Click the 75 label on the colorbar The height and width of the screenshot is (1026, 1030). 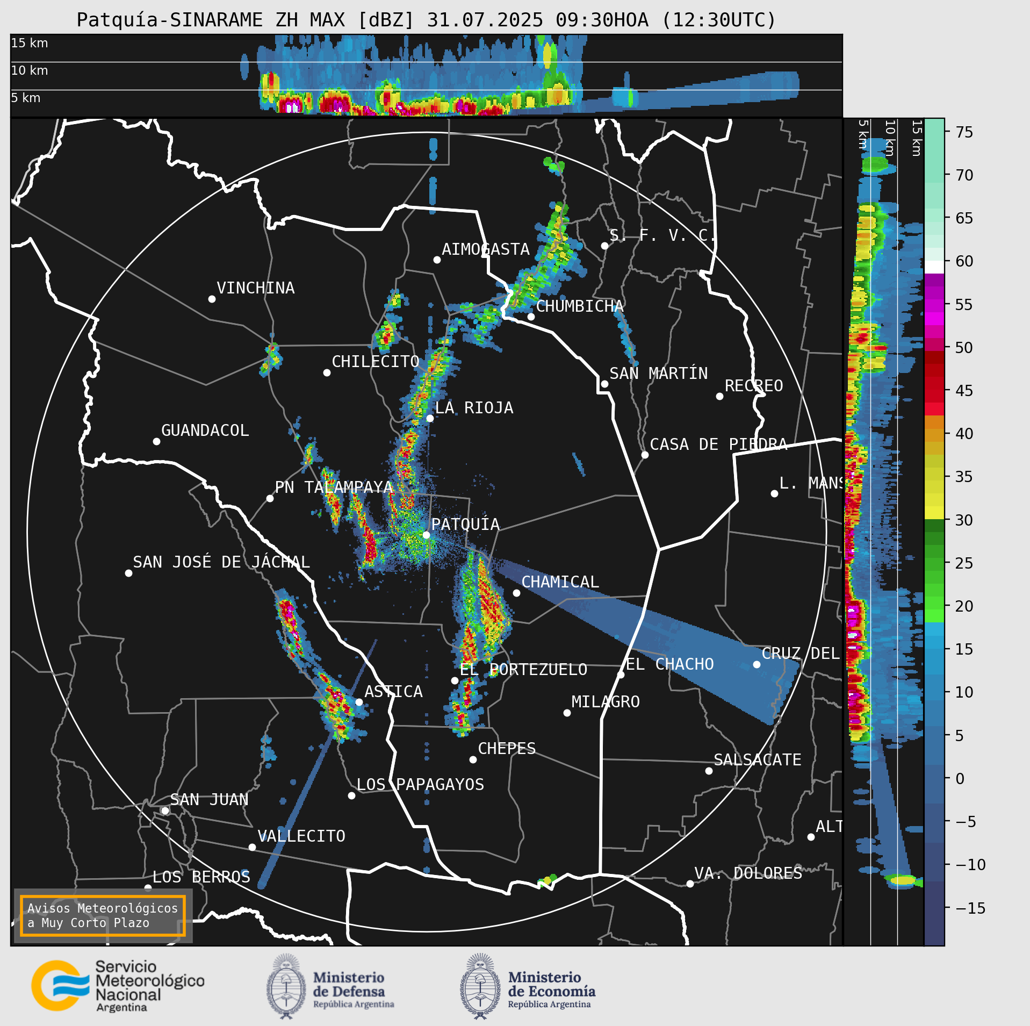coord(964,132)
